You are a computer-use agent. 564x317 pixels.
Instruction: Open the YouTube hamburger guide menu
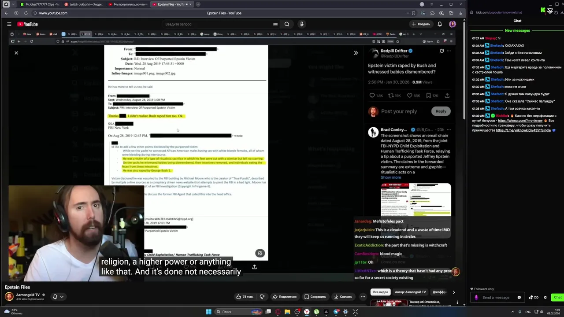tap(9, 24)
